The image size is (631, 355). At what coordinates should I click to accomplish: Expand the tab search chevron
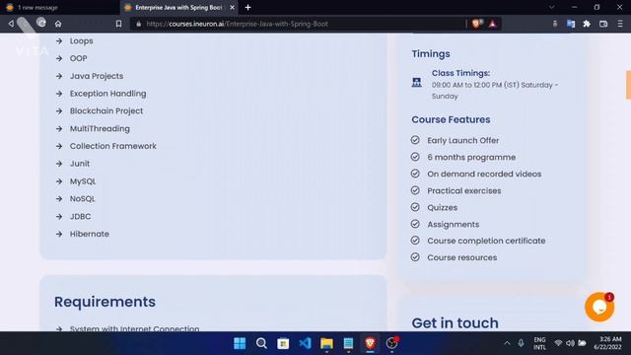[552, 7]
